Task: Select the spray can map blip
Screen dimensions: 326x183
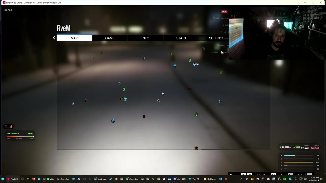Action: click(x=121, y=99)
